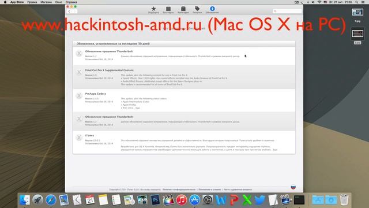Open the App Store menu in menu bar
This screenshot has width=369, height=208.
(17, 2)
